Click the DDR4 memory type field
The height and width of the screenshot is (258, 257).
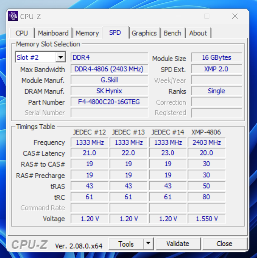click(109, 57)
